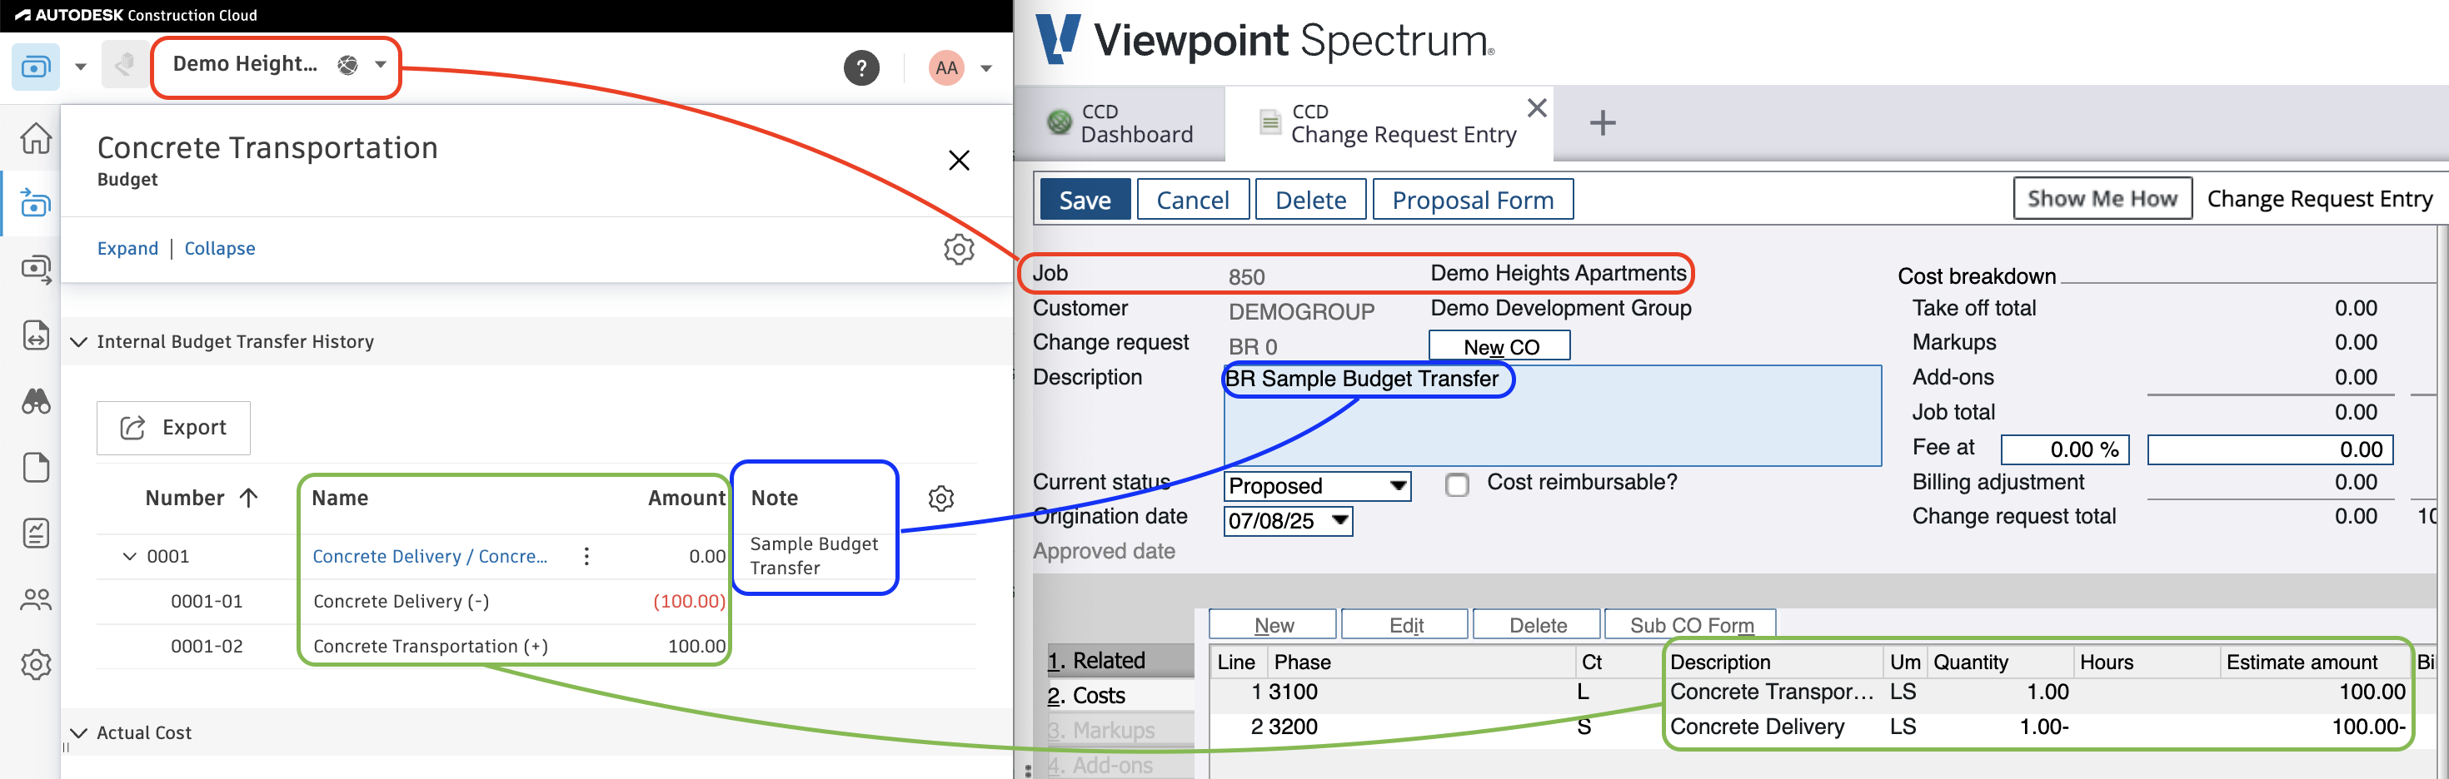Select the Concrete Transportation (+) row
Screen dimensions: 2449x779
point(537,646)
